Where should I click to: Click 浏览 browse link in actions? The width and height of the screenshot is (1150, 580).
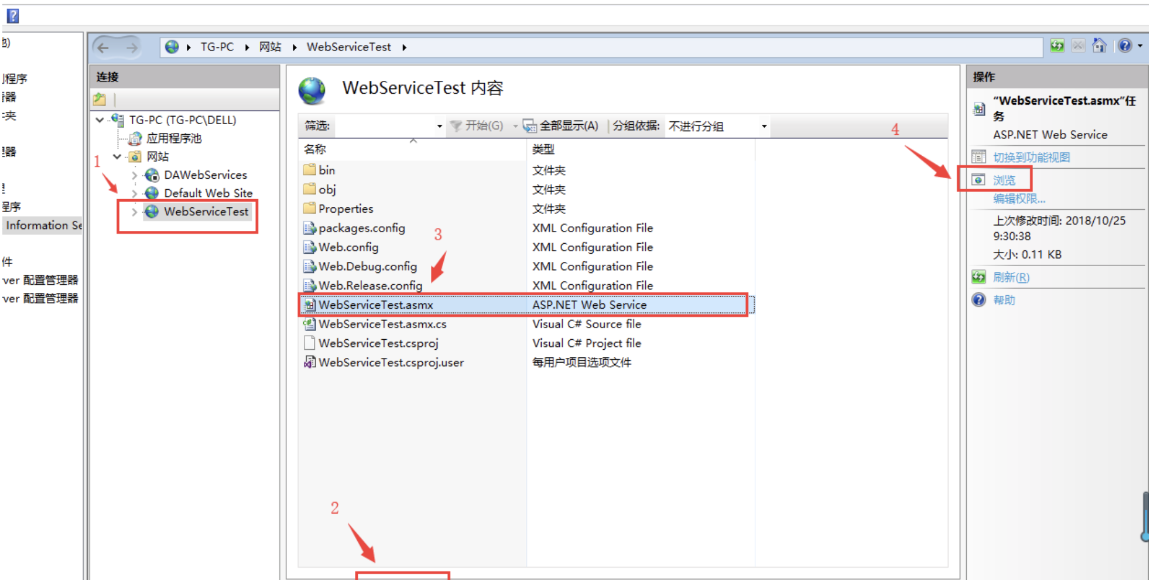tap(1004, 180)
